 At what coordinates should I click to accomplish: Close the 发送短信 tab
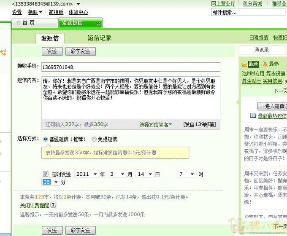98,24
